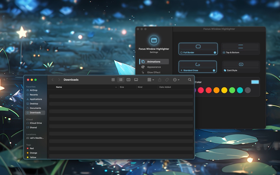Choose the orange color swatch

tap(216, 90)
